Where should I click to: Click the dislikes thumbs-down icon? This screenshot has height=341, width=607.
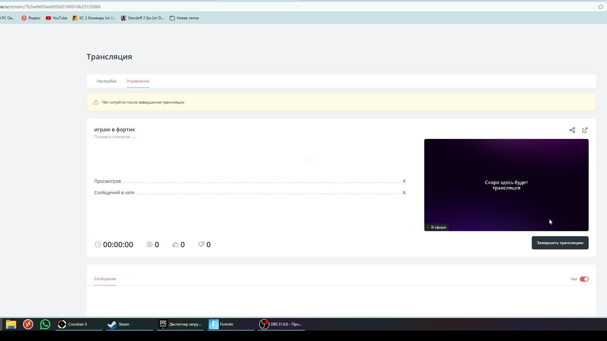[x=201, y=244]
